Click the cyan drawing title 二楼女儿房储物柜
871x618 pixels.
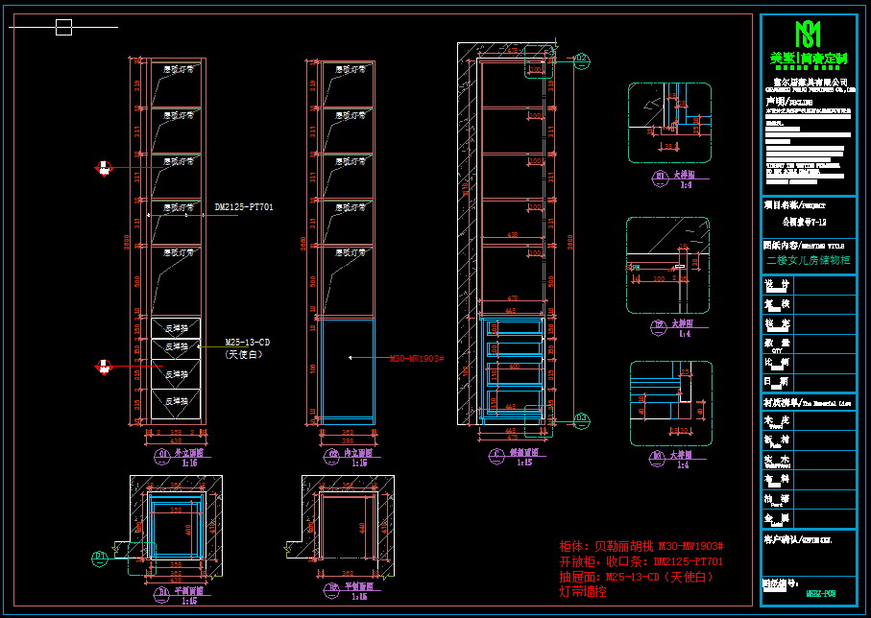click(x=808, y=260)
